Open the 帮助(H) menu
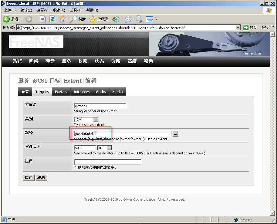The image size is (277, 224). click(92, 10)
